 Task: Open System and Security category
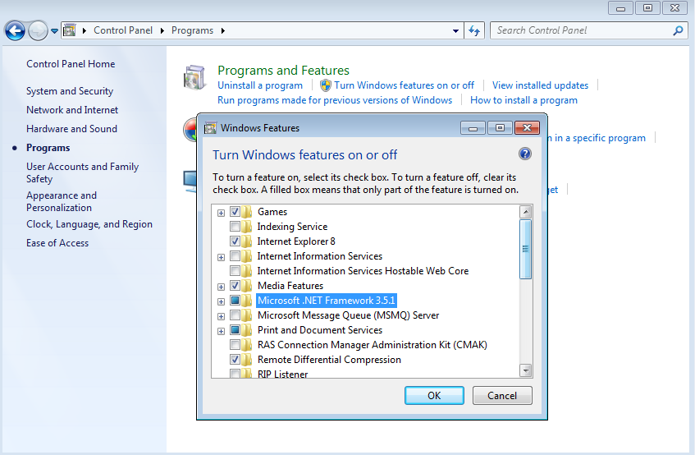70,91
